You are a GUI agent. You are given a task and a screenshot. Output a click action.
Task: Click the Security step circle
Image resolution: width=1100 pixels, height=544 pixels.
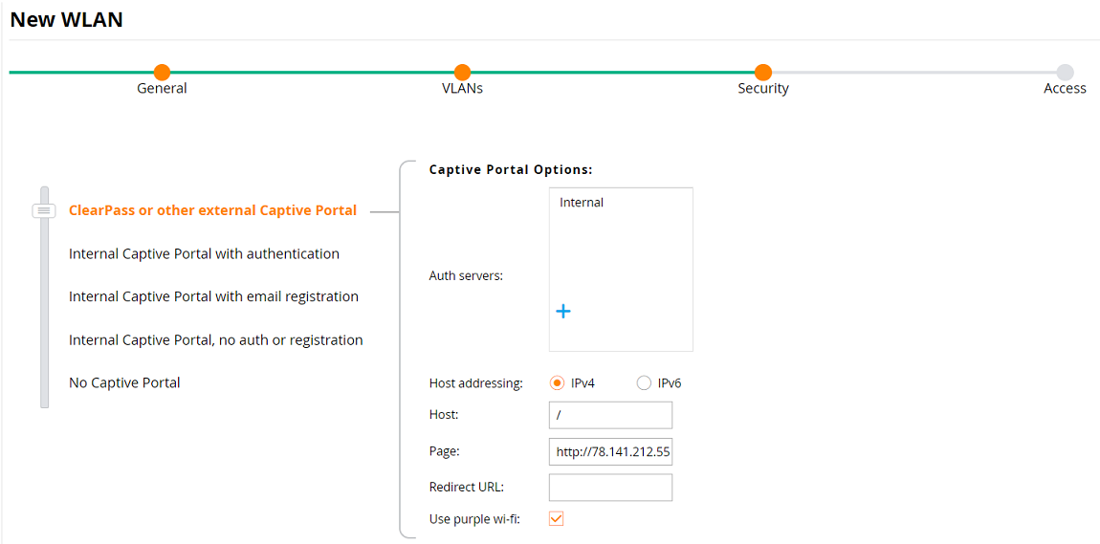tap(762, 73)
